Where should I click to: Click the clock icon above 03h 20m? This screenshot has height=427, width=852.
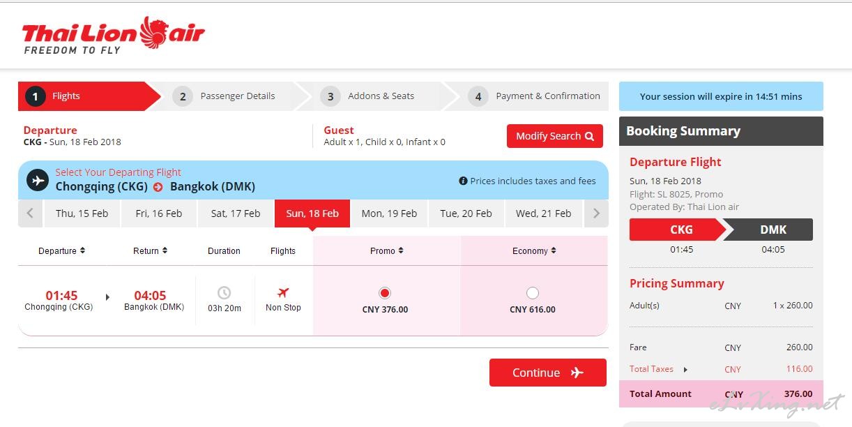(x=224, y=293)
